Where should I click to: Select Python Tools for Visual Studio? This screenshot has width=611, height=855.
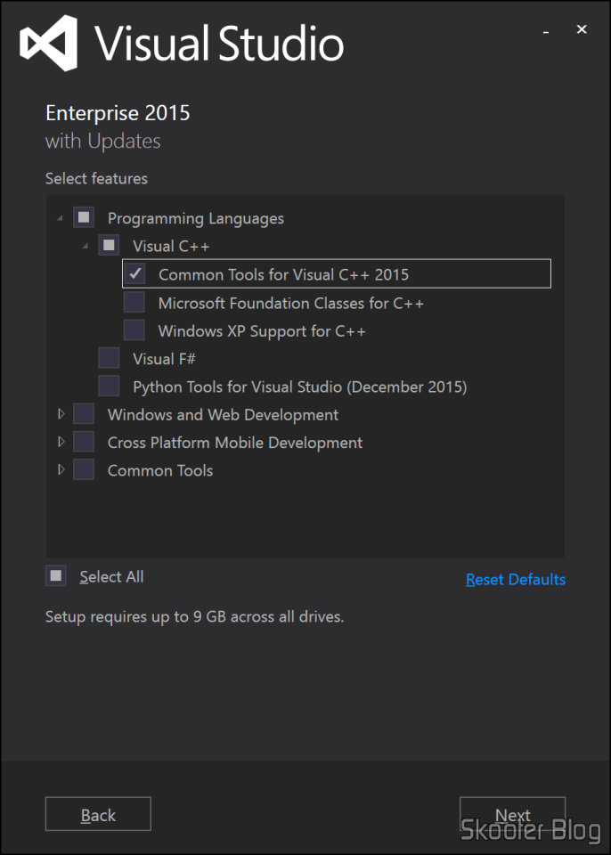point(109,386)
